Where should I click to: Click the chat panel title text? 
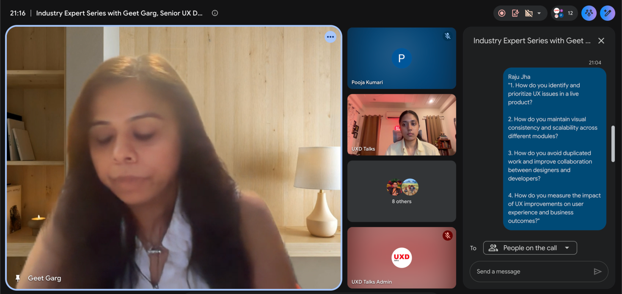click(x=532, y=41)
